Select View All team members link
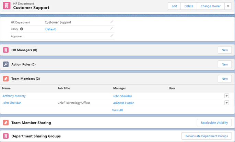 tap(117, 110)
